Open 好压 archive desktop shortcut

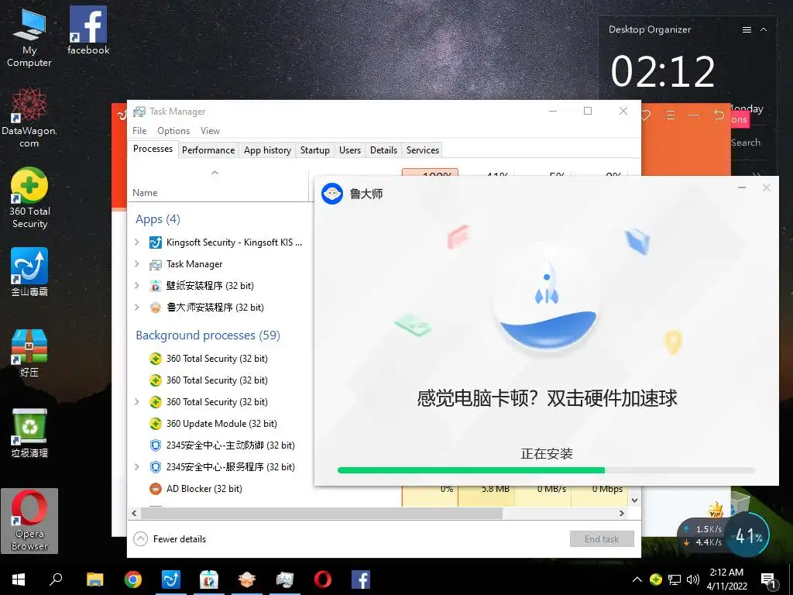[29, 353]
